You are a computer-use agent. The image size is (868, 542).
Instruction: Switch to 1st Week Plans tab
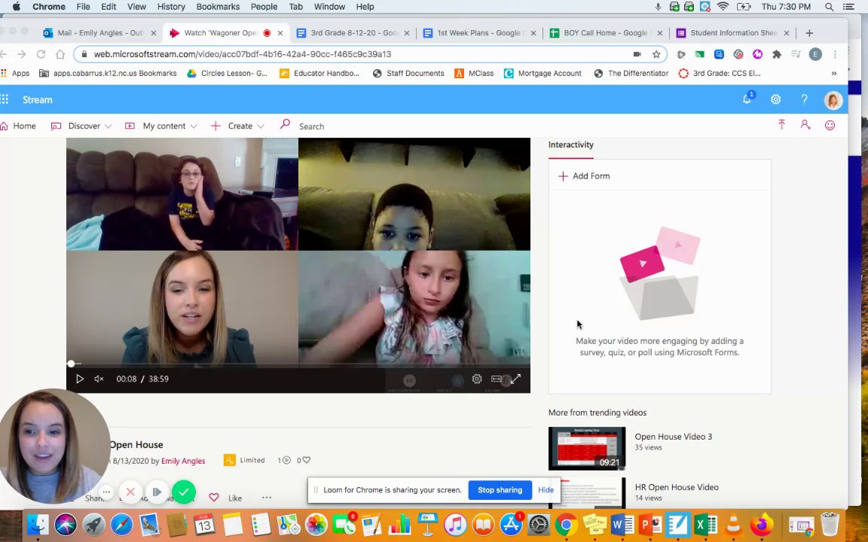479,33
